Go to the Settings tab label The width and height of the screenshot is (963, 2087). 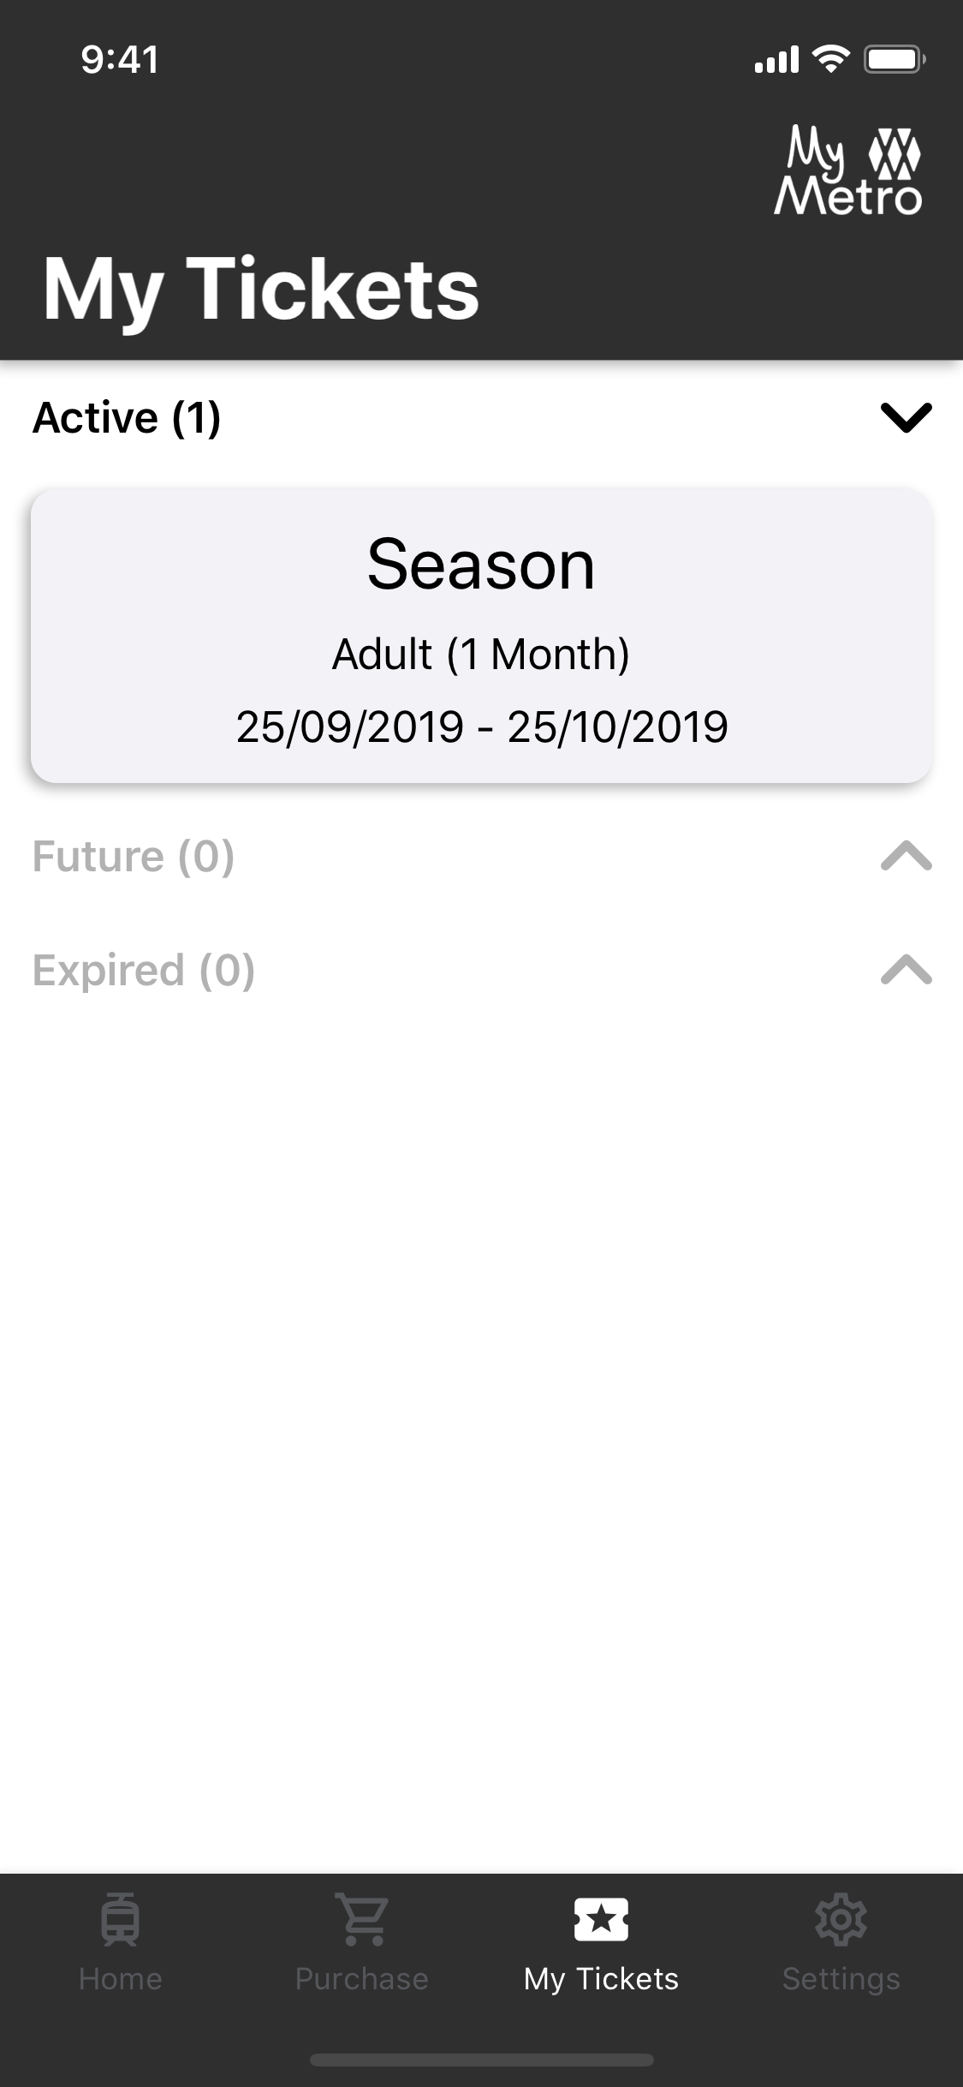[x=841, y=1979]
